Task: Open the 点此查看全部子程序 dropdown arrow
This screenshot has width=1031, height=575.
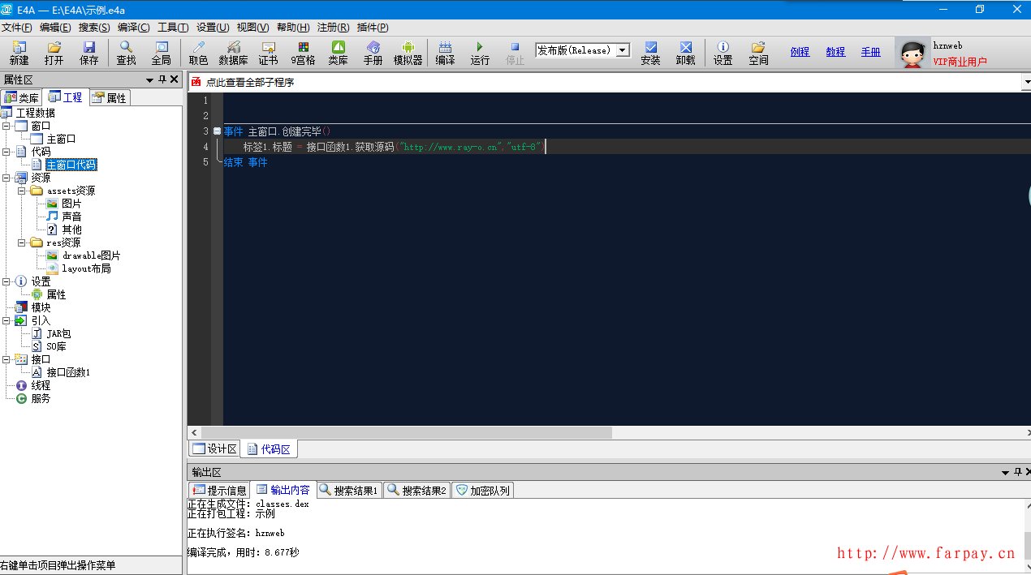Action: click(1025, 83)
